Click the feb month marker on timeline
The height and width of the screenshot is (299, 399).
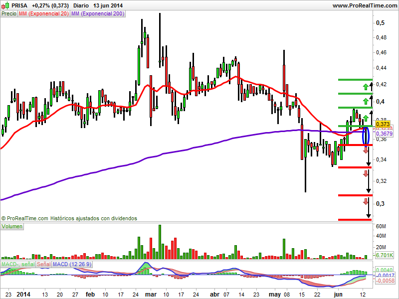[90, 295]
